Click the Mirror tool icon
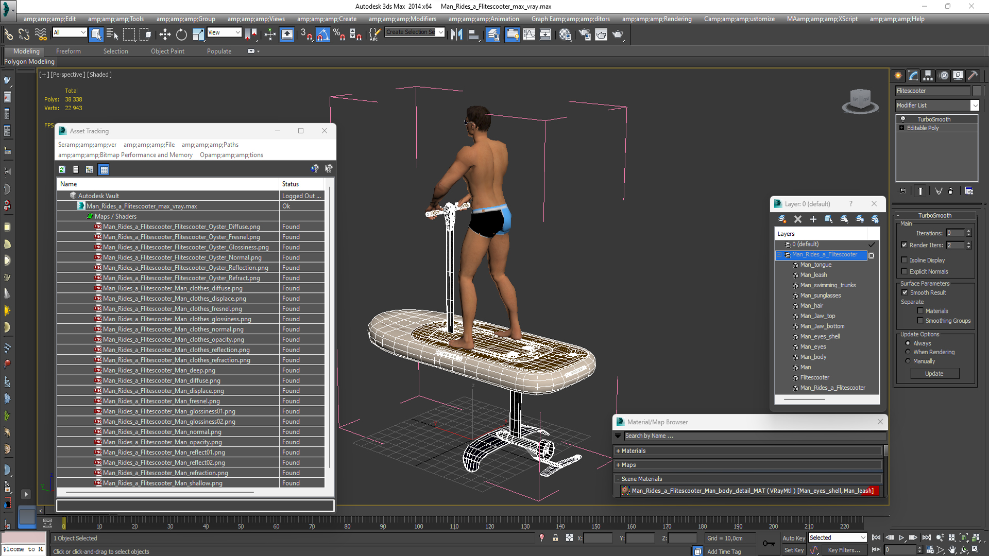The image size is (989, 556). pos(456,34)
